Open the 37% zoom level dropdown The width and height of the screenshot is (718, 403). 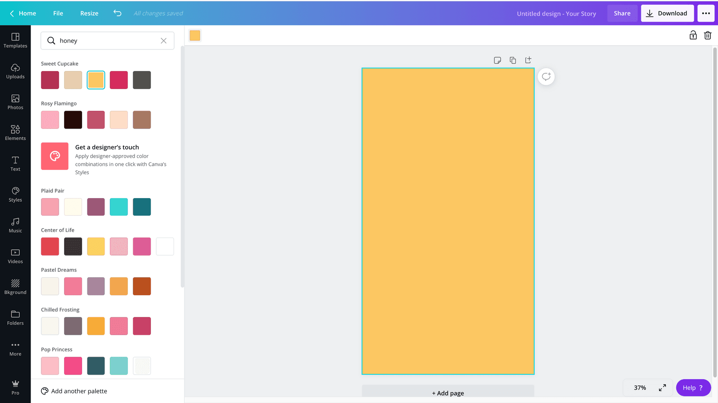point(640,388)
